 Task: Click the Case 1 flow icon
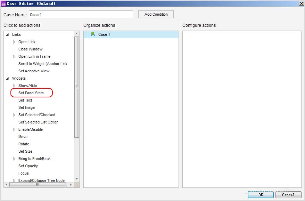click(93, 34)
